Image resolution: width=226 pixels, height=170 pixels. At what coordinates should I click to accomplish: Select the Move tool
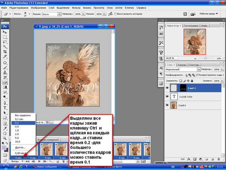5,32
